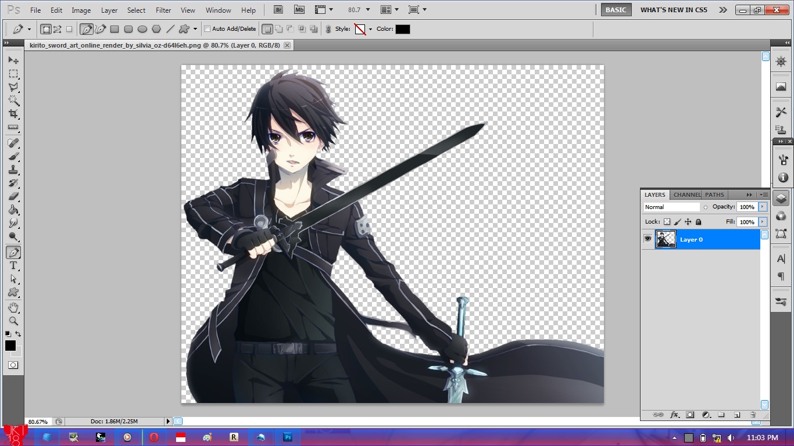Select the What's New in CS5 workspace
The height and width of the screenshot is (446, 794).
tap(674, 10)
